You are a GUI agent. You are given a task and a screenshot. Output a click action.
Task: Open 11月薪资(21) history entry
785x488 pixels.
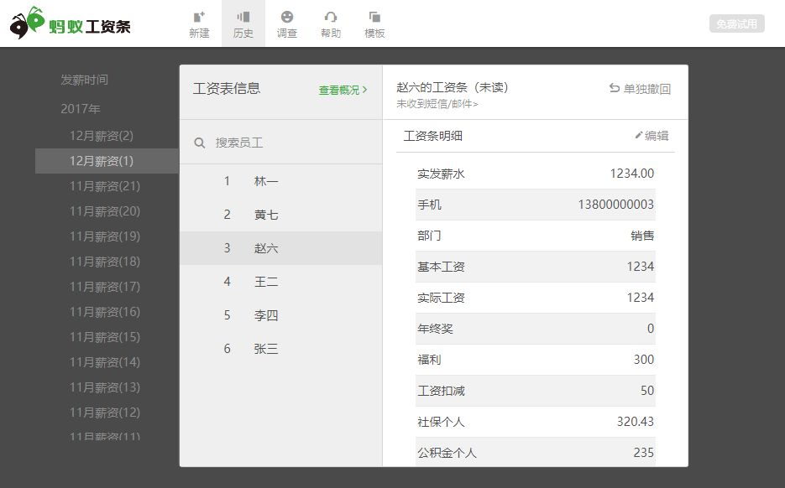105,186
